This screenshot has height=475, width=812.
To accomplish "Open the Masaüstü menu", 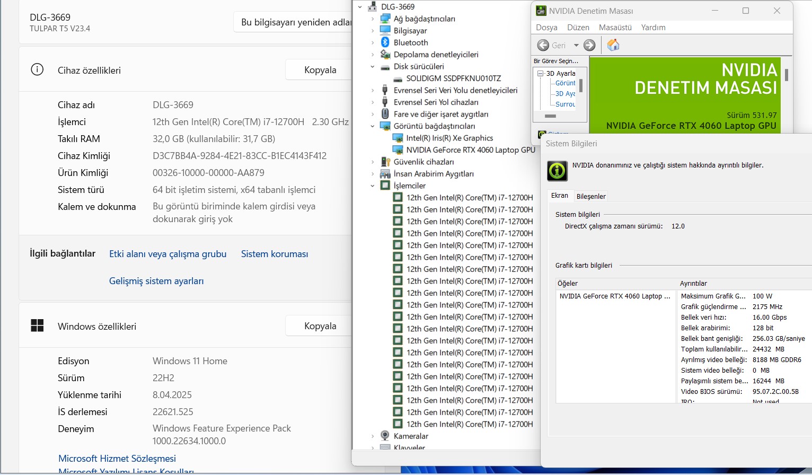I will (x=615, y=28).
